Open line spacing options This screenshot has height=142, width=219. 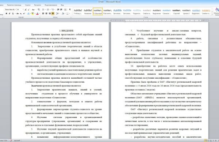(58, 13)
